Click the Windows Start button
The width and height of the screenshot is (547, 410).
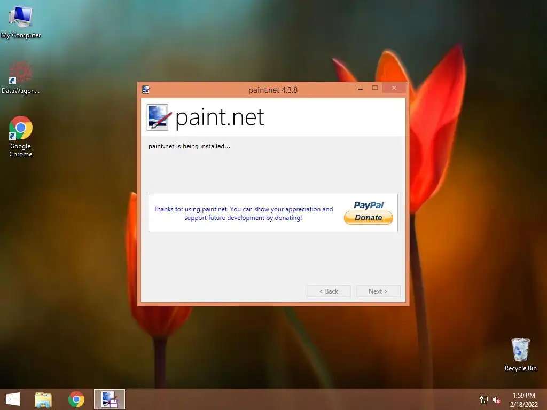(13, 399)
